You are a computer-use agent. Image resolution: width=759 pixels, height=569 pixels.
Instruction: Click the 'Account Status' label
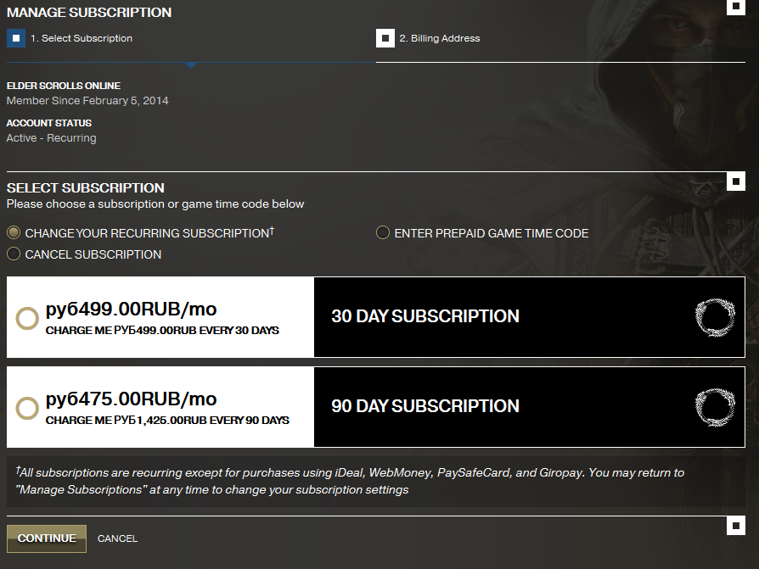(x=49, y=123)
